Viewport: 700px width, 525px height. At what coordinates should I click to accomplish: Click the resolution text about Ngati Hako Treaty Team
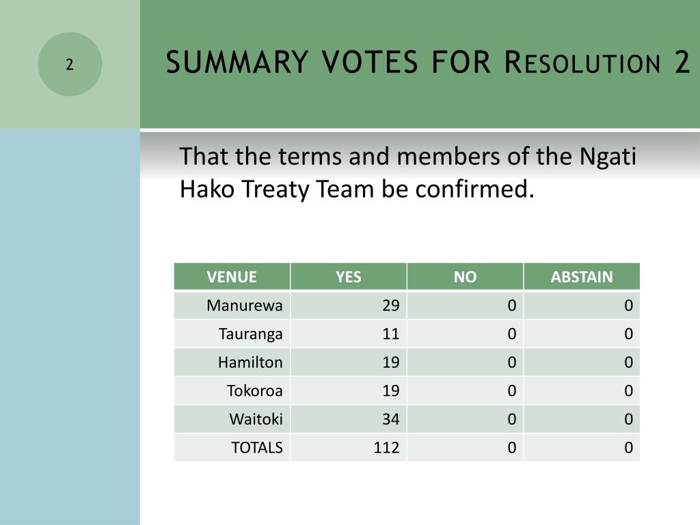click(407, 172)
